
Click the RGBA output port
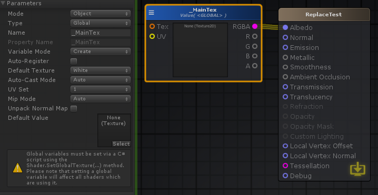[x=255, y=26]
